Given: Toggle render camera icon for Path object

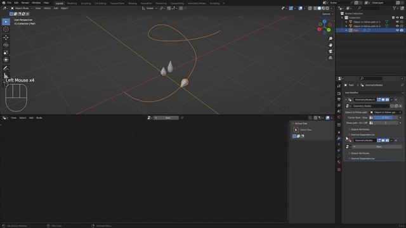Looking at the screenshot, I should (x=402, y=30).
